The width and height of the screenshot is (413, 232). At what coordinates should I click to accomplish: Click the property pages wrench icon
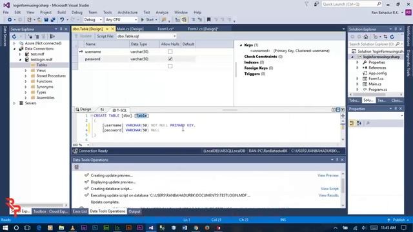point(368,123)
